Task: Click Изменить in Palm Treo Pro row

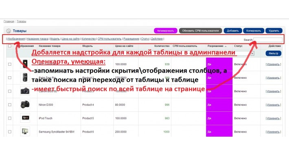Action: tap(274, 78)
